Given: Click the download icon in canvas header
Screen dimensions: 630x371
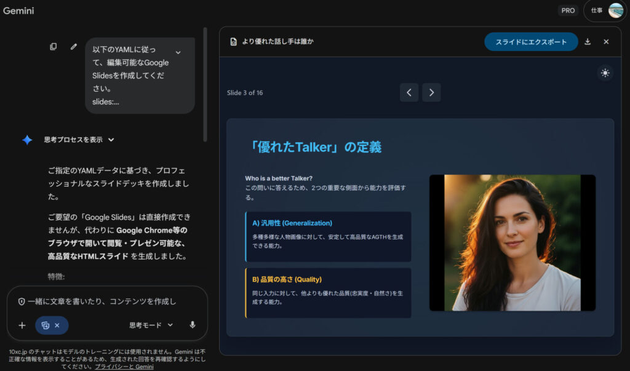Looking at the screenshot, I should [588, 42].
